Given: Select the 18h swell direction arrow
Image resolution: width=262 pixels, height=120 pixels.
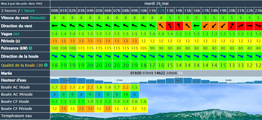Looking at the screenshot, I should click(214, 56).
